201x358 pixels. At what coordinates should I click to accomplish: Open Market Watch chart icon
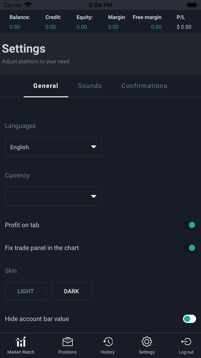[x=21, y=342]
